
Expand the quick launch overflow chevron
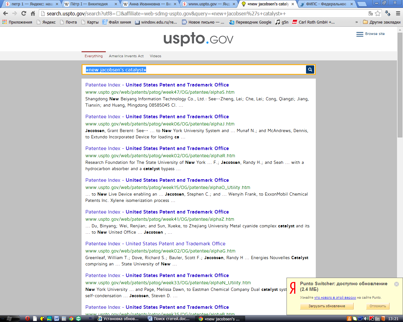click(x=90, y=318)
